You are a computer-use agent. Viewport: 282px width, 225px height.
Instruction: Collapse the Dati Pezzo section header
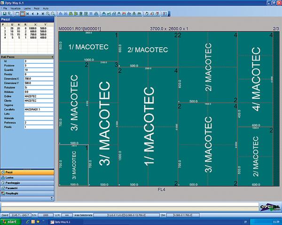[27, 57]
